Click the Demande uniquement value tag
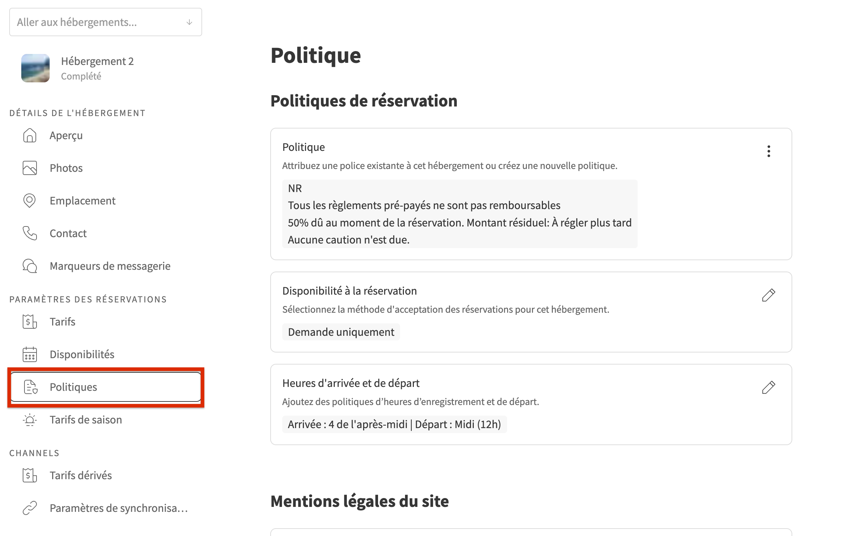Viewport: 849px width, 536px height. [x=341, y=332]
